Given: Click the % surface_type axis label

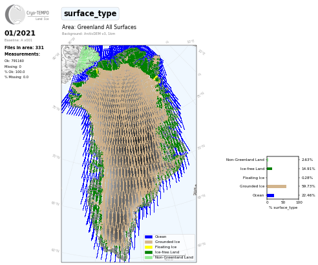Looking at the screenshot, I should point(283,207).
